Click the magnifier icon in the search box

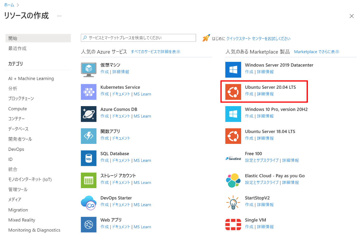click(x=85, y=38)
